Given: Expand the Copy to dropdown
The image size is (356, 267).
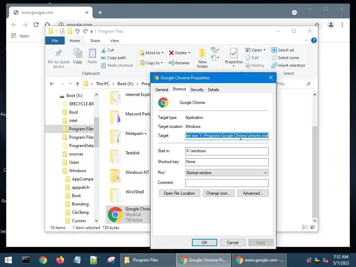Looking at the screenshot, I should pos(162,63).
